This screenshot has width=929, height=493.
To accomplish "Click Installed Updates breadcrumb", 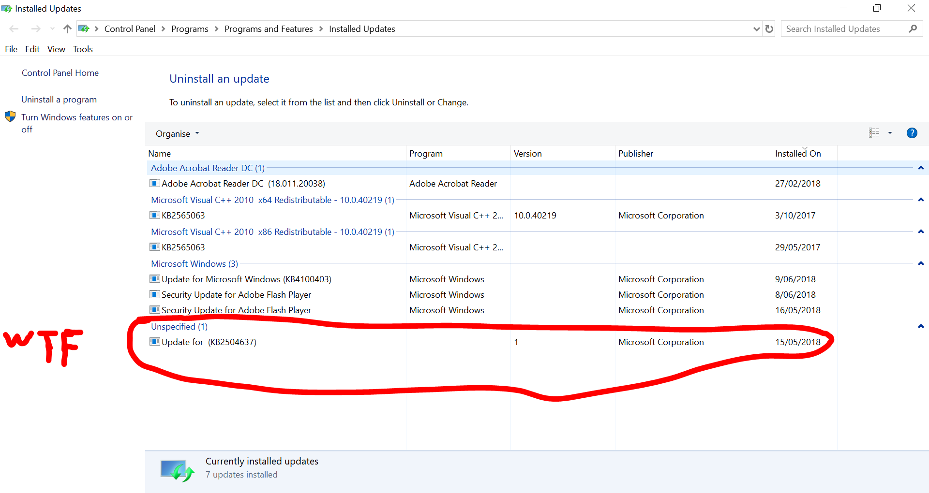I will click(x=362, y=29).
